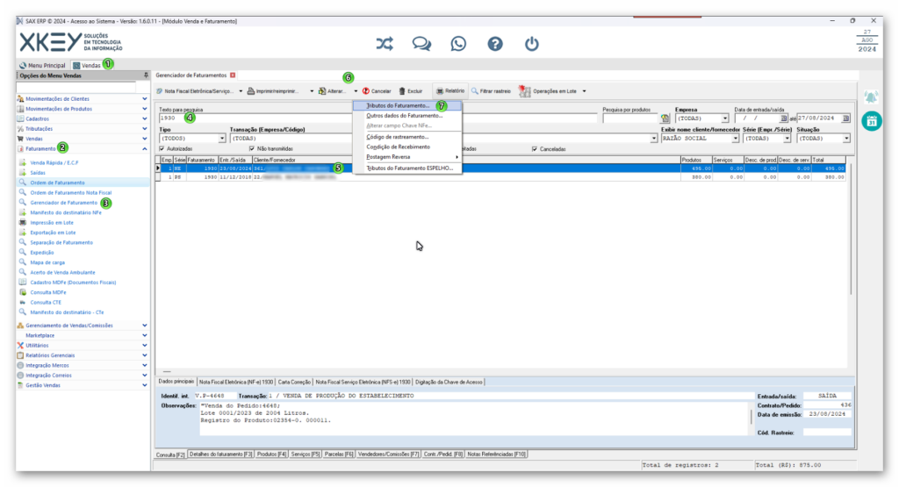Open Postagem Reversa submenu
899x487 pixels.
[407, 157]
